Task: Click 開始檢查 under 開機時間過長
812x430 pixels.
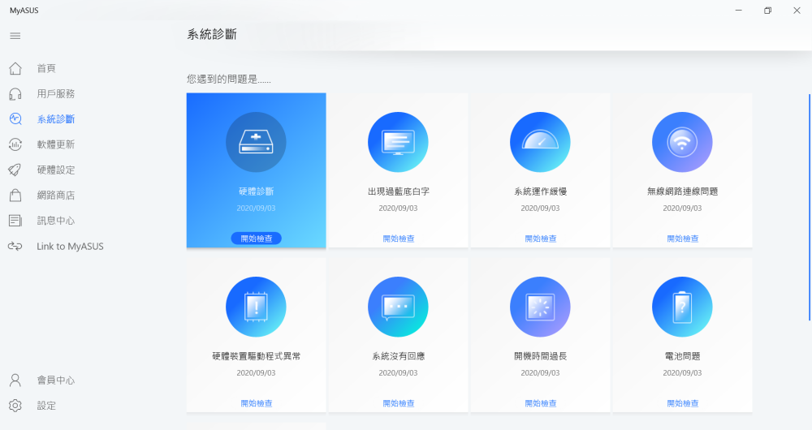Action: 540,403
